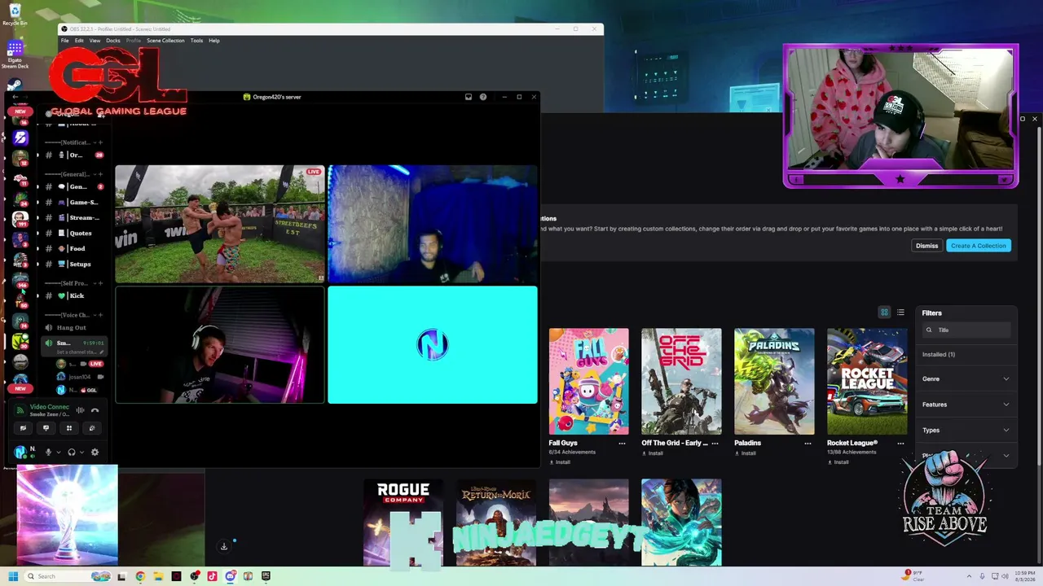The width and height of the screenshot is (1043, 586).
Task: Open the Setups text channel
Action: [x=74, y=264]
